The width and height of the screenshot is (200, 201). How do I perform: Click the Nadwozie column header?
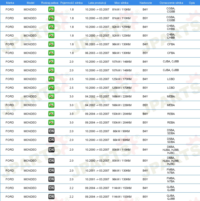tap(146, 3)
